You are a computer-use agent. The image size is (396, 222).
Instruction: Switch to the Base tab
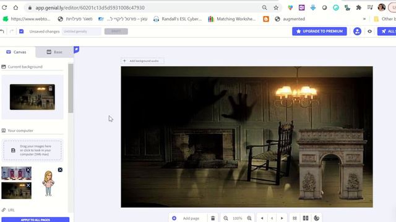click(x=54, y=52)
